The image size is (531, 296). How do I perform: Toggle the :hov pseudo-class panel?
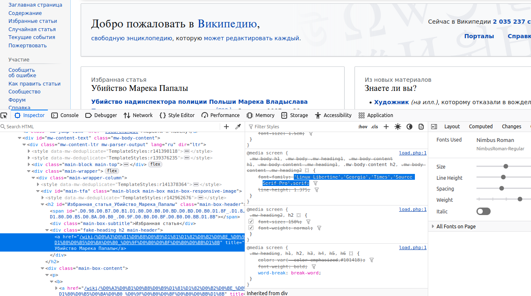[x=363, y=127]
